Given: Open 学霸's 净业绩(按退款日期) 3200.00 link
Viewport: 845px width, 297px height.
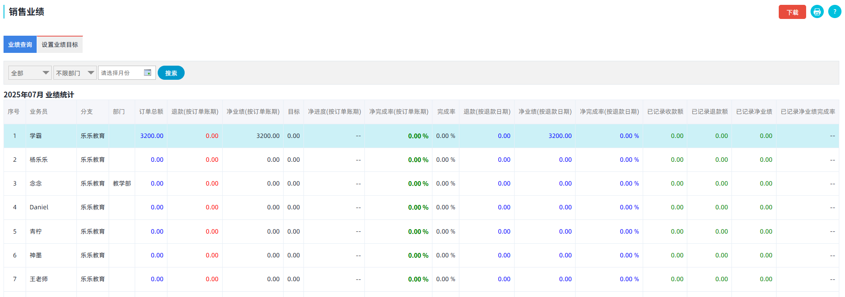Looking at the screenshot, I should [x=560, y=136].
